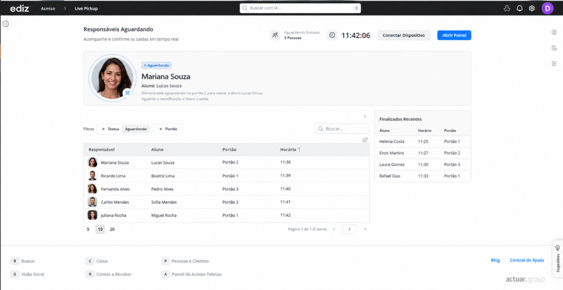
Task: Open the Central de Ajuda link
Action: [527, 260]
